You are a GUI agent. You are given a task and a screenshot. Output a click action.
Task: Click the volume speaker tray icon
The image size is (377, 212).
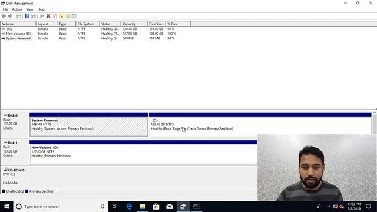click(x=342, y=207)
